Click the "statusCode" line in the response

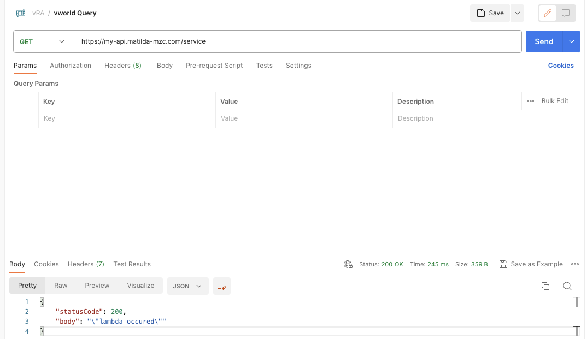pos(91,312)
